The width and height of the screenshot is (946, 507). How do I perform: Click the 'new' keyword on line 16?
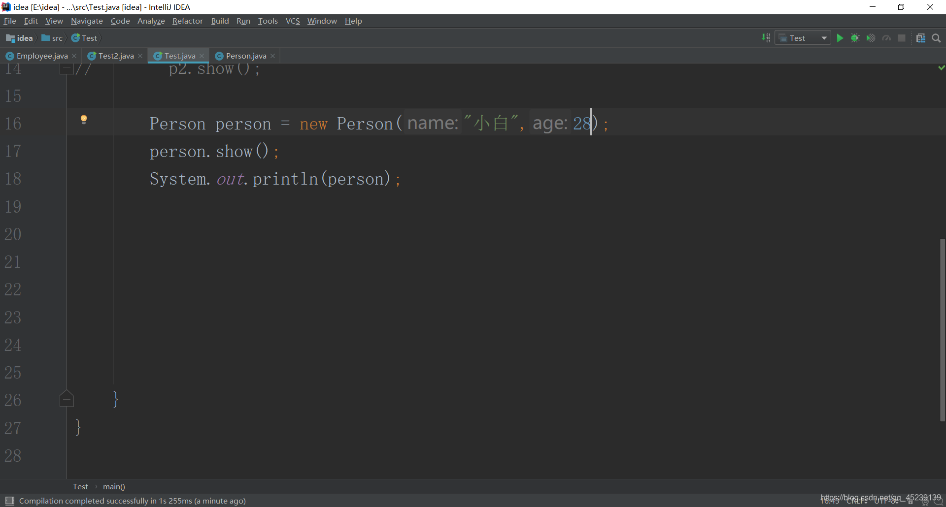pos(313,124)
